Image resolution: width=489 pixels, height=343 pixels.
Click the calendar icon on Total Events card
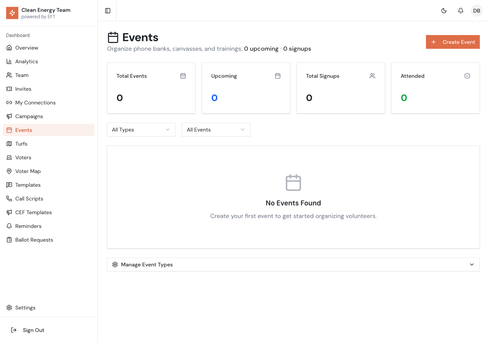183,76
